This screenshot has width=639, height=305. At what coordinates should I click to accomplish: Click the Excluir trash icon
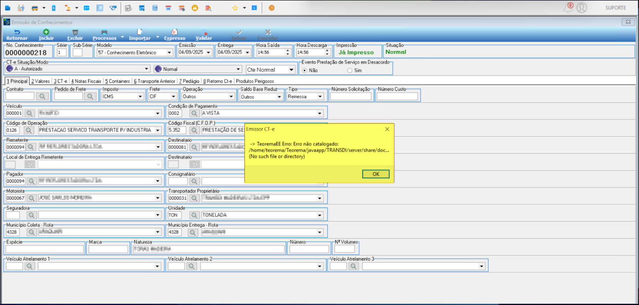coord(75,32)
